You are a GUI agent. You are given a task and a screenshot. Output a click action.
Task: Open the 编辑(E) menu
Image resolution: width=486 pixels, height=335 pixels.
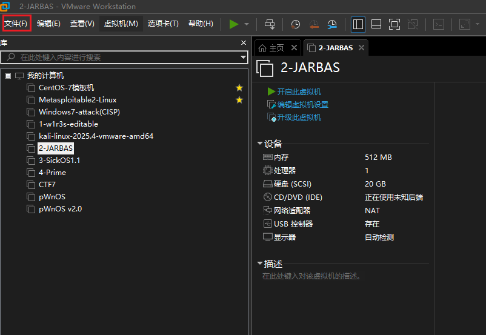point(48,24)
